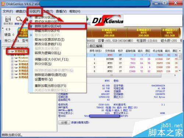Click the red icon beside 格式化当前分区
The width and height of the screenshot is (184, 138).
31,21
